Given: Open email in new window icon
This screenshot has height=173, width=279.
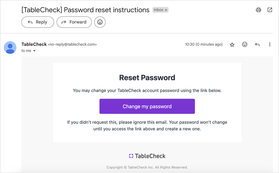Looking at the screenshot, I should tap(270, 10).
